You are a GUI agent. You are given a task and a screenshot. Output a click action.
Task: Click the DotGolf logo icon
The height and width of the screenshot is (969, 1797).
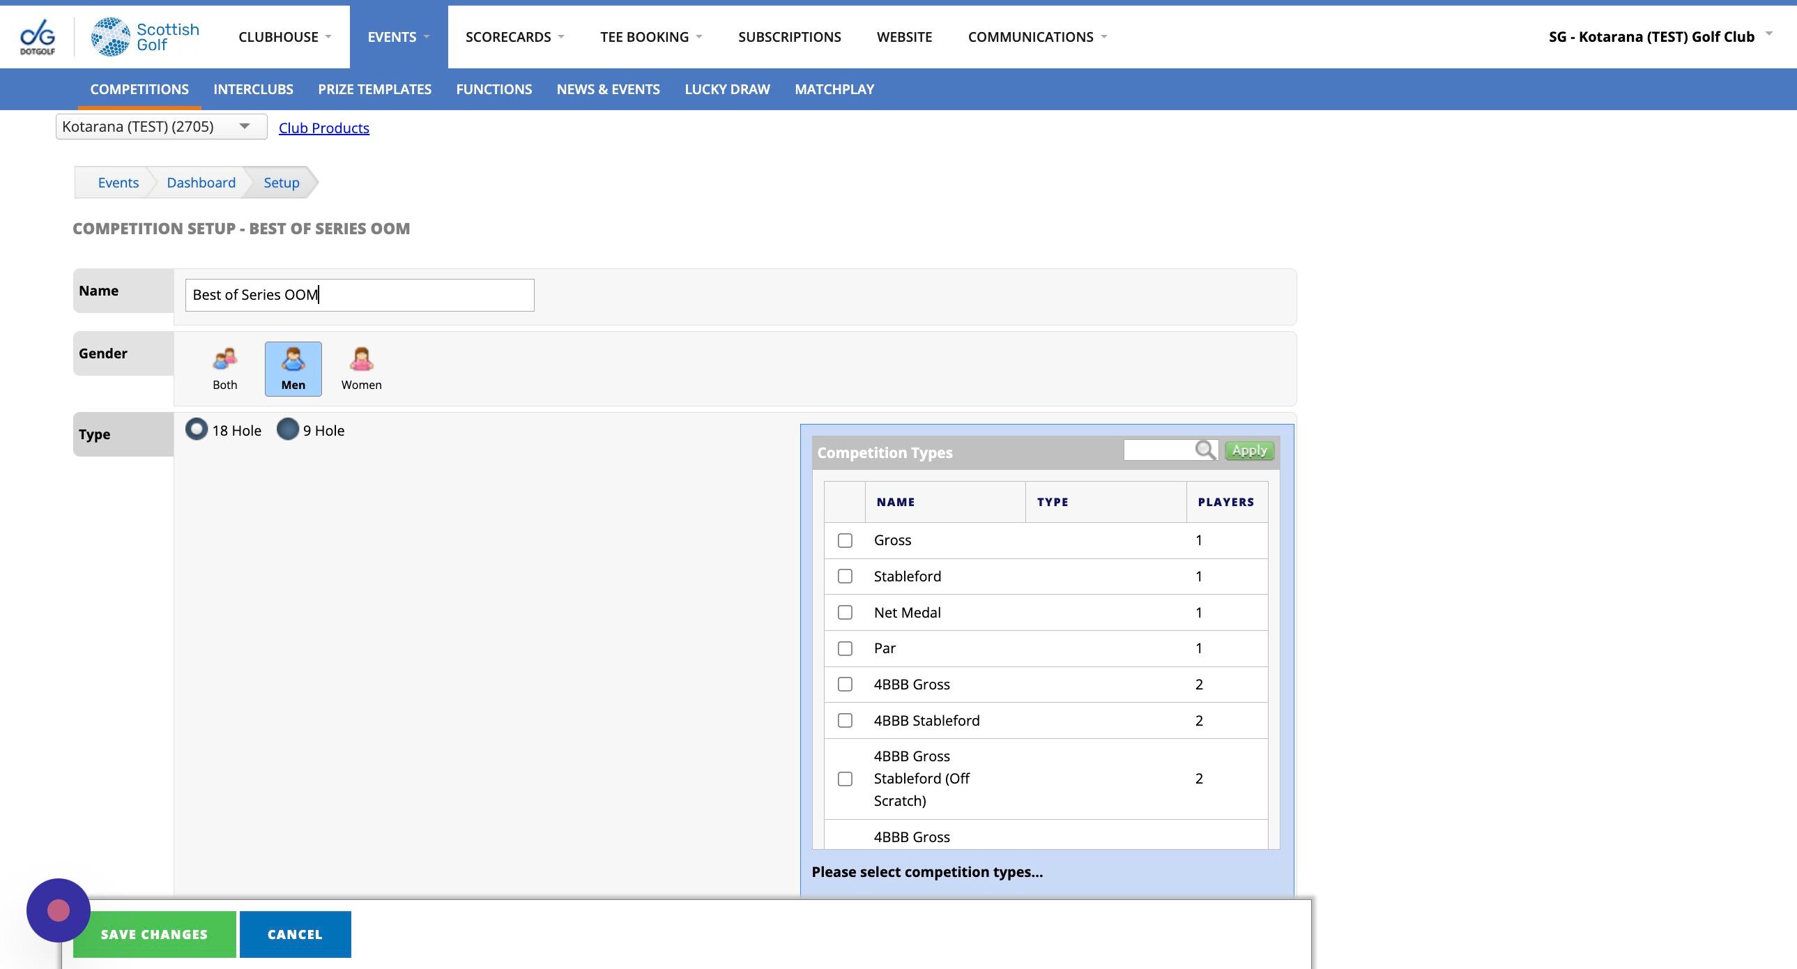pos(37,36)
